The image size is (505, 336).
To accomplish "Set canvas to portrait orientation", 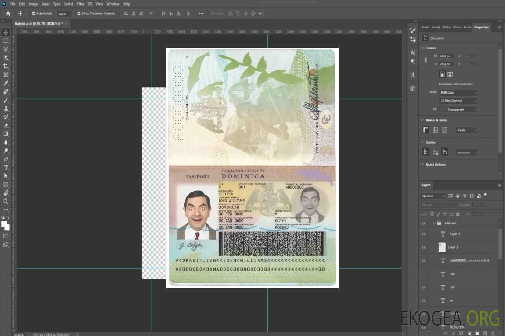I will point(442,74).
